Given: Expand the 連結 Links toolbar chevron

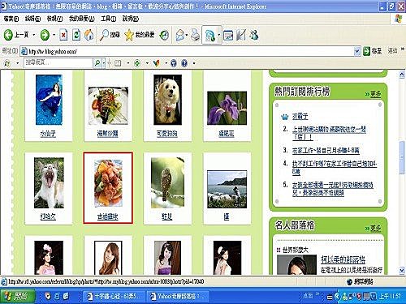Looking at the screenshot, I should [403, 49].
